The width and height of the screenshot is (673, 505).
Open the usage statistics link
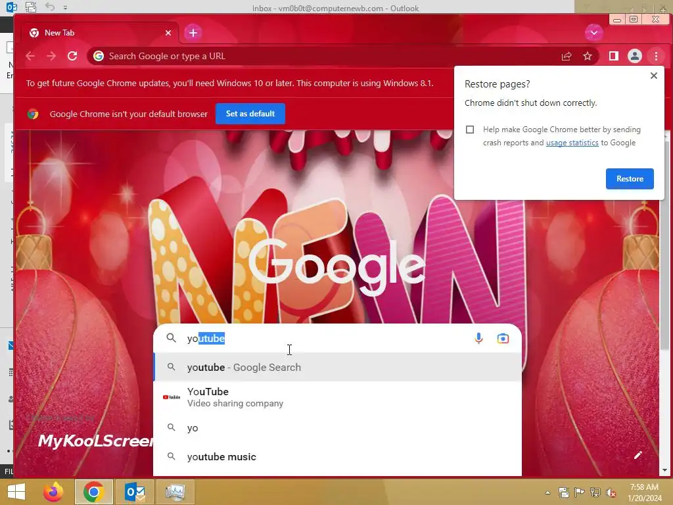point(572,143)
